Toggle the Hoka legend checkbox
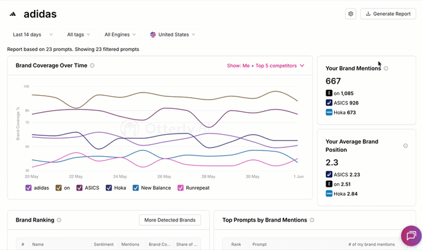Viewport: 422px width, 250px height. tap(108, 188)
